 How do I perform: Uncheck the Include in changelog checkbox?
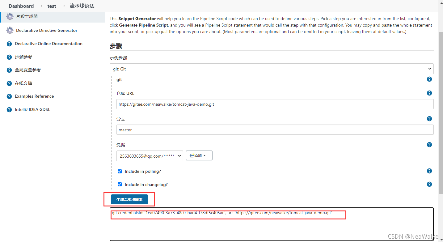tap(120, 185)
